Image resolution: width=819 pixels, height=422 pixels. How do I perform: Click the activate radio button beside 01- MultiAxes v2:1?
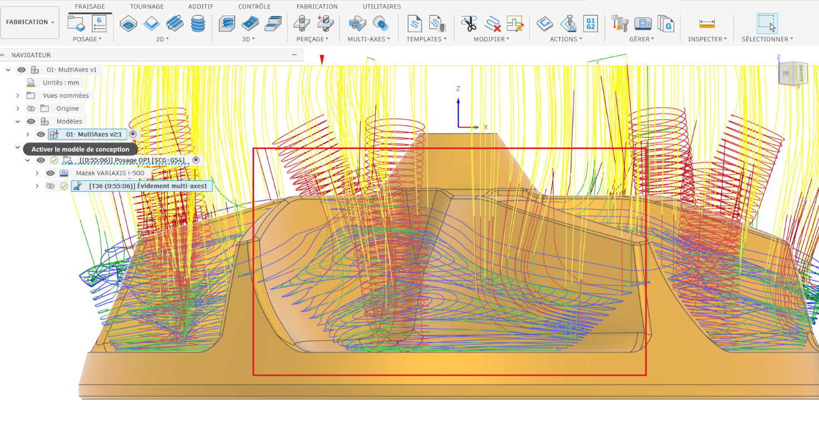click(x=133, y=134)
